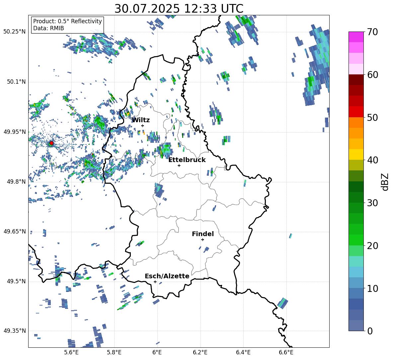Click the 'Data: RMIB' text
This screenshot has height=359, width=393.
[48, 28]
